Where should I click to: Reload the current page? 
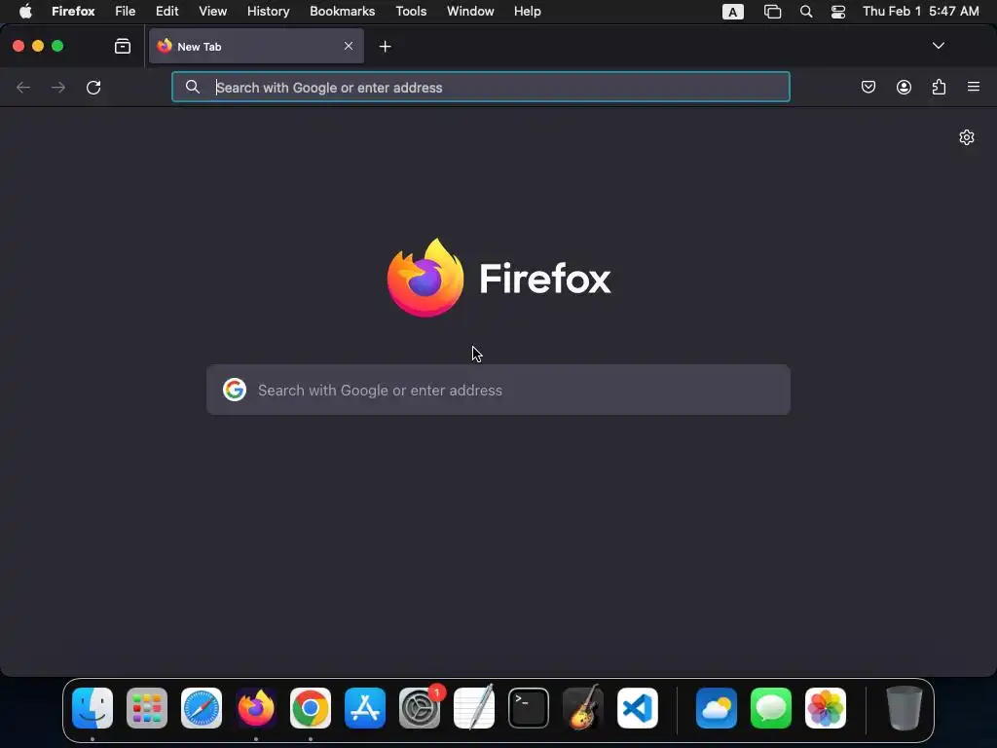click(93, 87)
